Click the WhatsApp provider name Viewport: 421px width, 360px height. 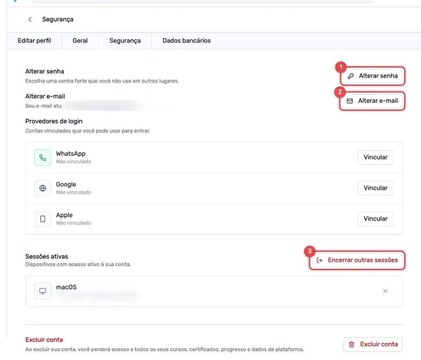point(71,154)
